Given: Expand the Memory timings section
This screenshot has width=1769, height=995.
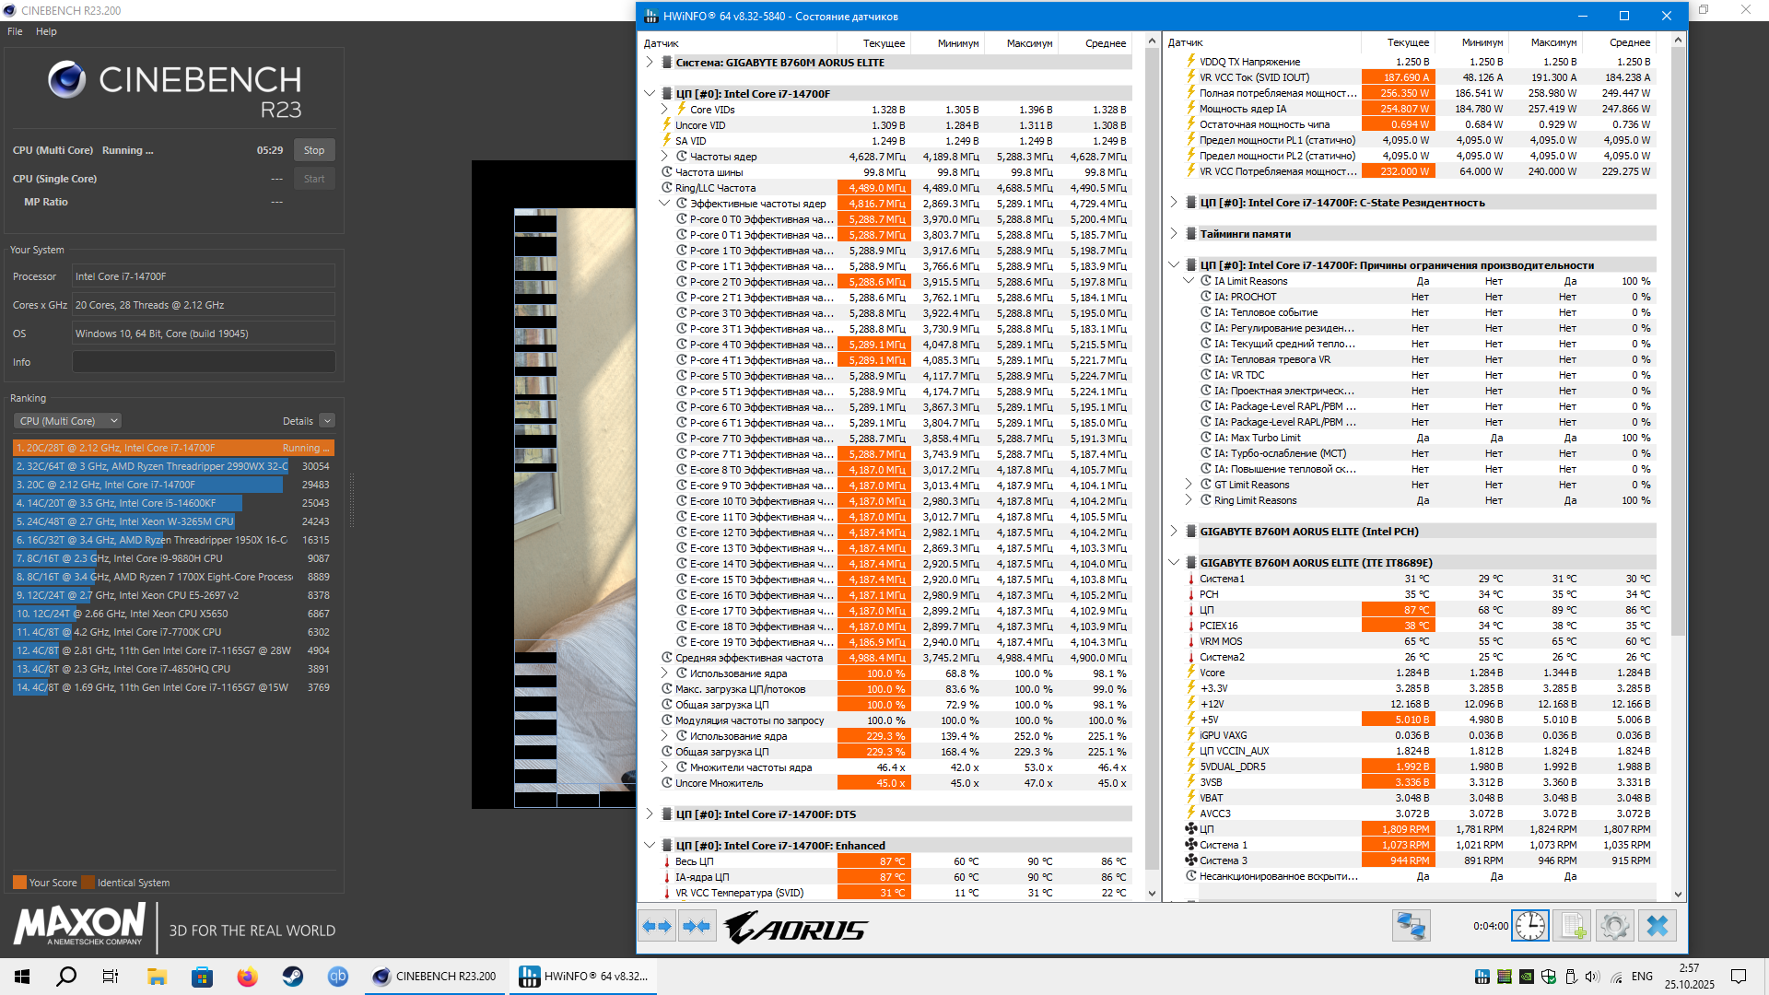Looking at the screenshot, I should 1174,234.
